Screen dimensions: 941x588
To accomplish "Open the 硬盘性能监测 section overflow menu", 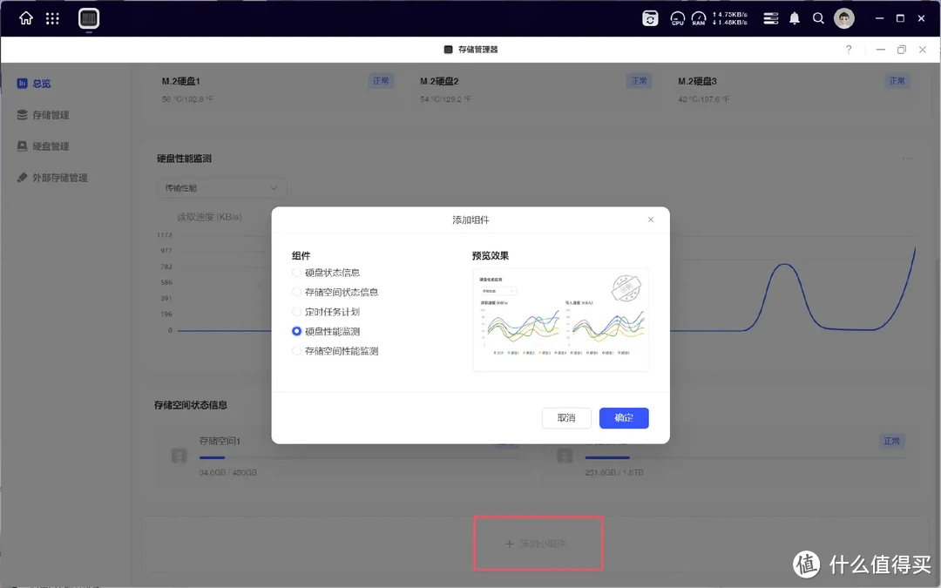I will coord(906,158).
